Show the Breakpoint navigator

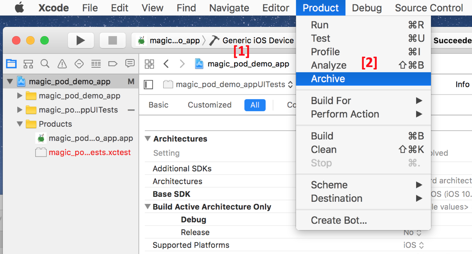pos(113,64)
